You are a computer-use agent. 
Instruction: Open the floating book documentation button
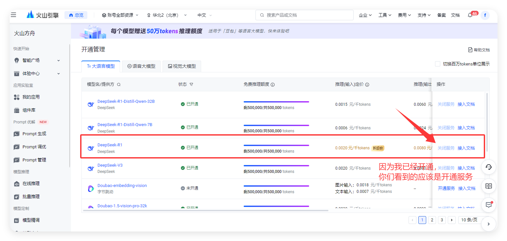click(x=489, y=186)
